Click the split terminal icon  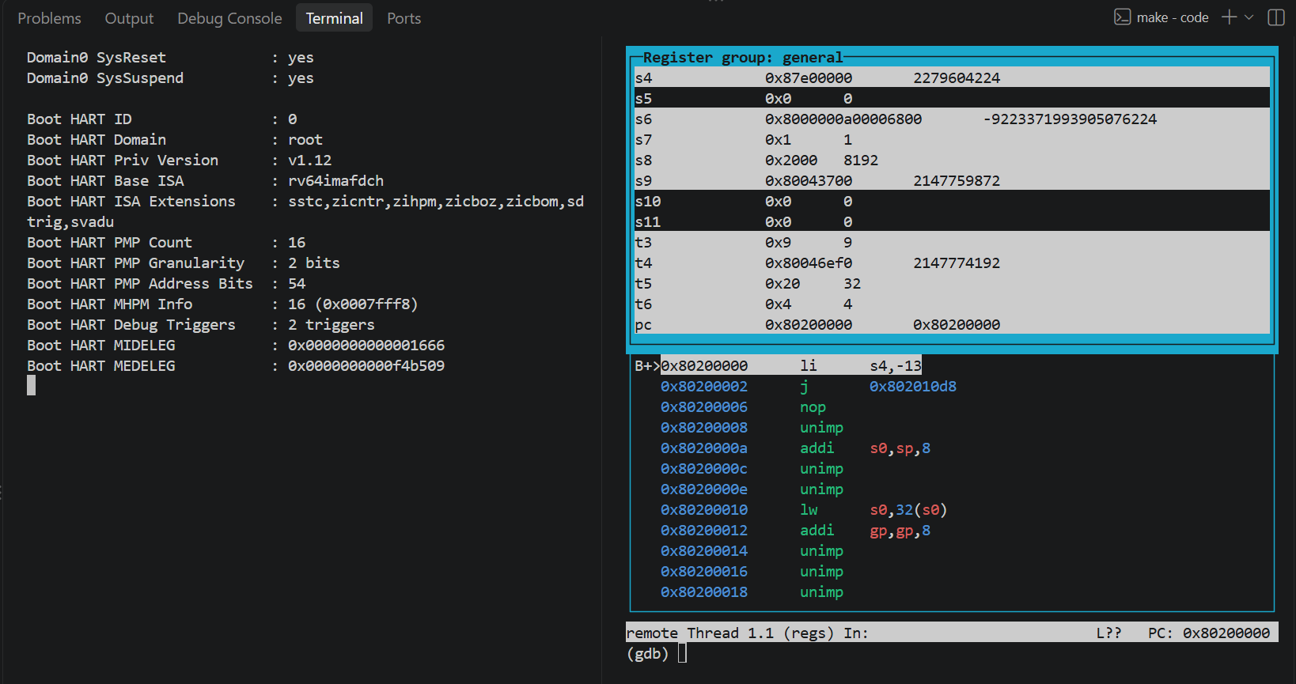coord(1276,17)
